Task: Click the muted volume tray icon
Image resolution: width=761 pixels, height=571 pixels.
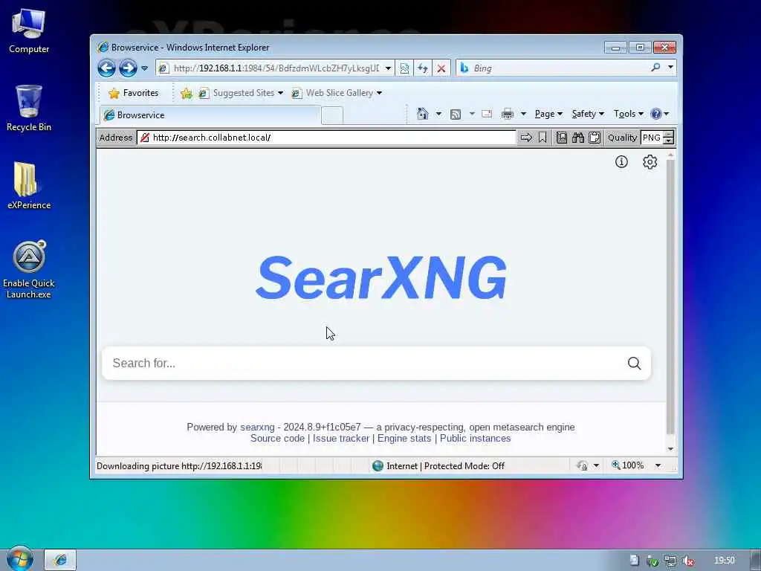Action: 687,561
